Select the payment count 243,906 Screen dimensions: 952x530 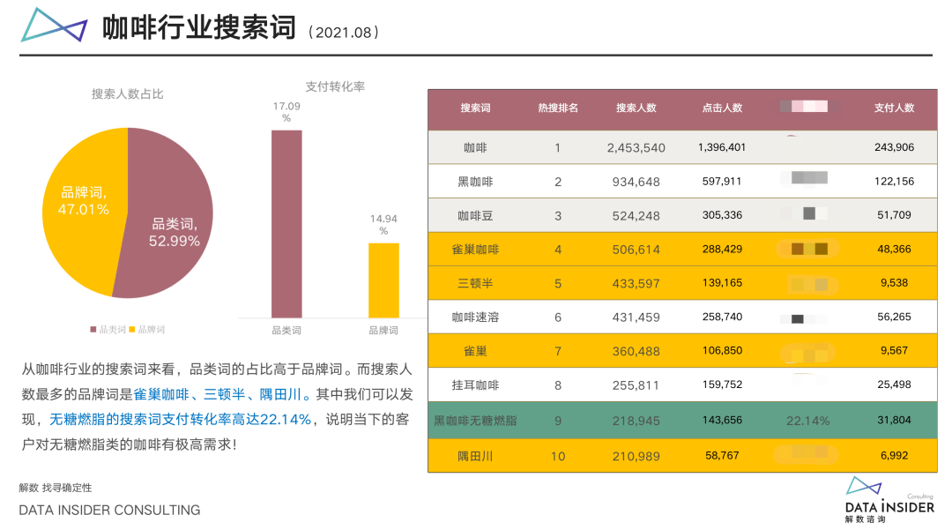895,147
